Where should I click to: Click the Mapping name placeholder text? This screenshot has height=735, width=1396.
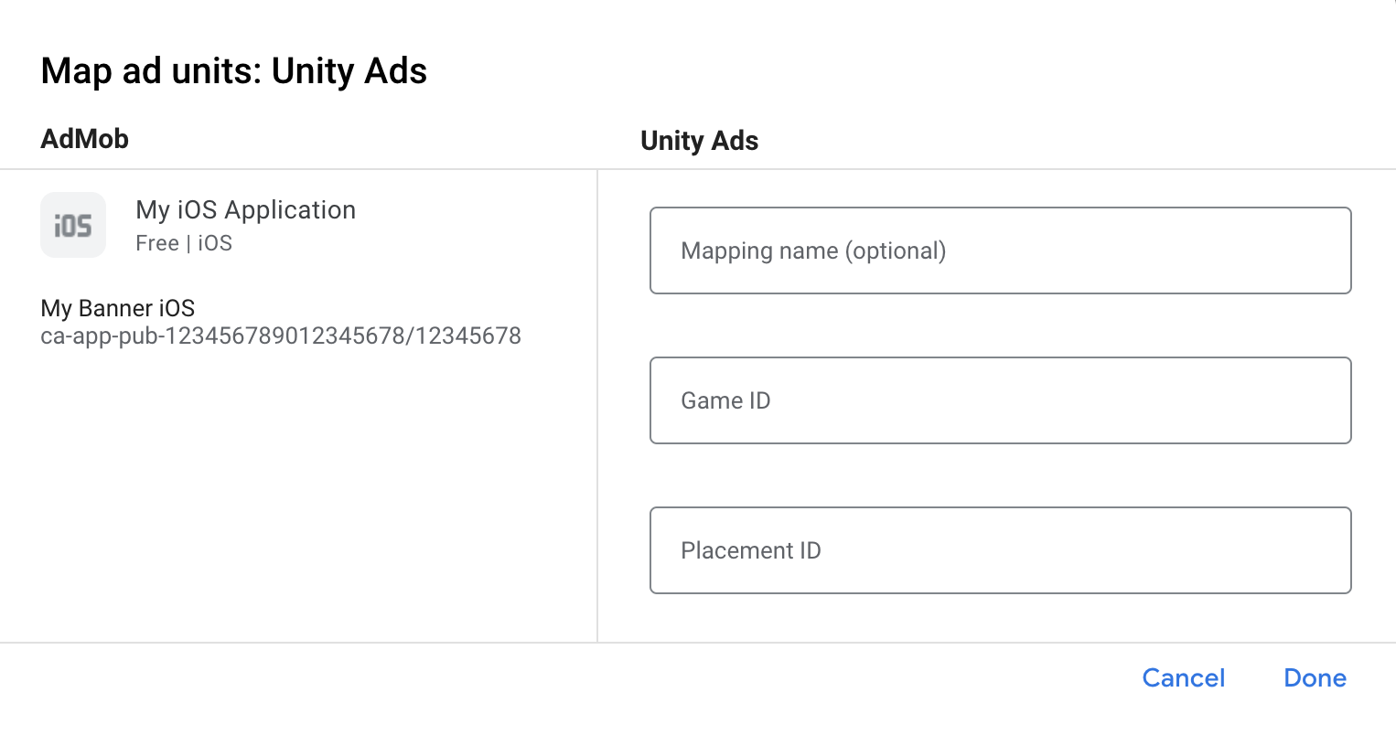pyautogui.click(x=813, y=250)
